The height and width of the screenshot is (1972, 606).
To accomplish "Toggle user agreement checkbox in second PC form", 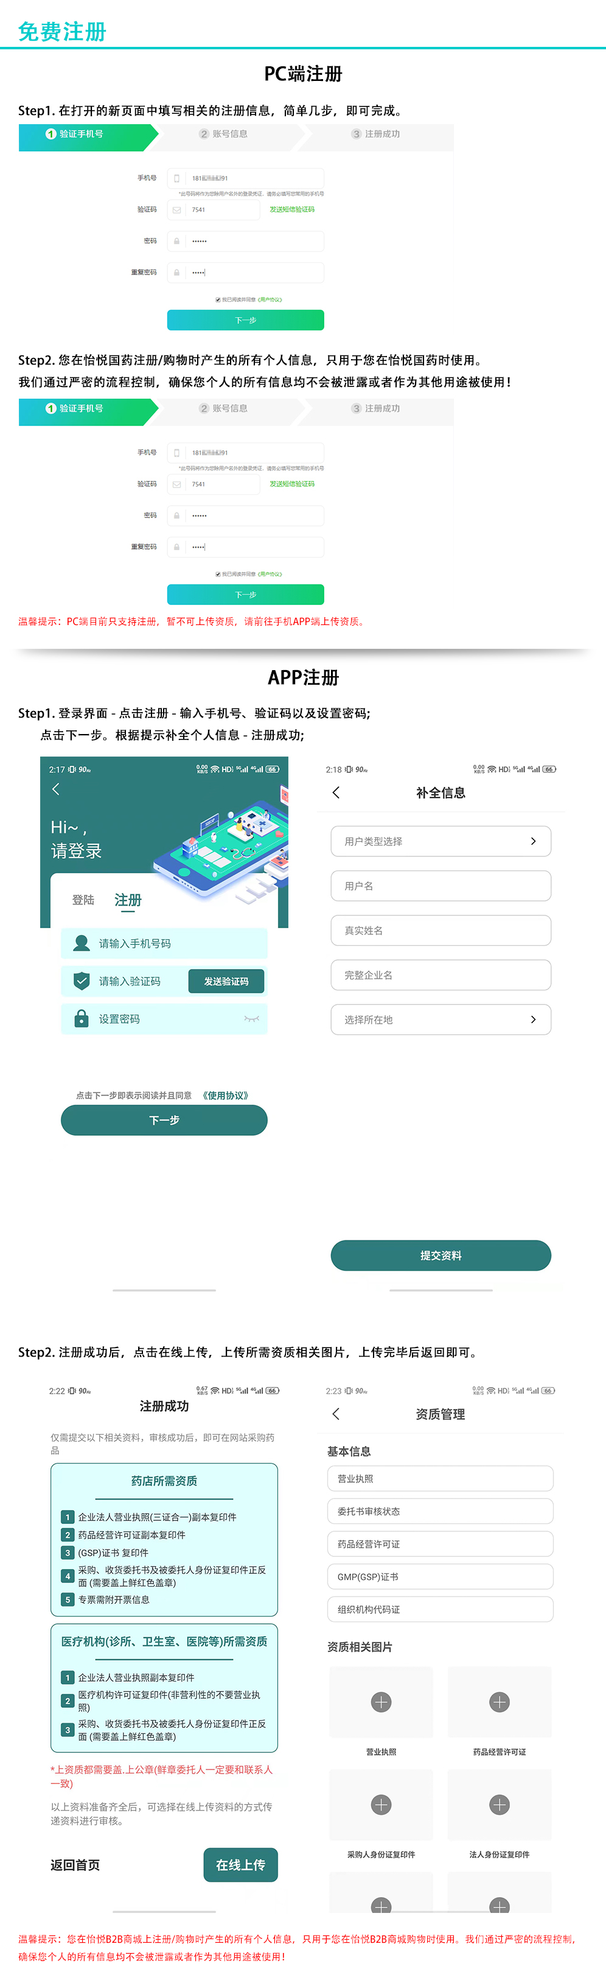I will tap(218, 573).
